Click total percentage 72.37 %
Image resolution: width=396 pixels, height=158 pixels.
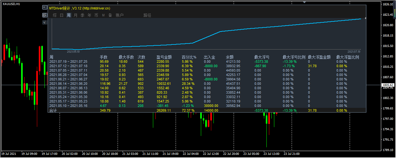(x=188, y=110)
